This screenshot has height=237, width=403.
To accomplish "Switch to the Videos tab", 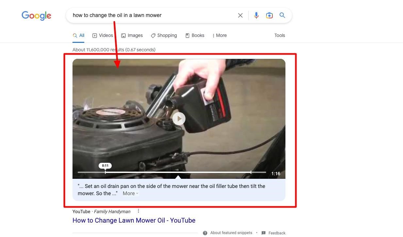I will (103, 35).
